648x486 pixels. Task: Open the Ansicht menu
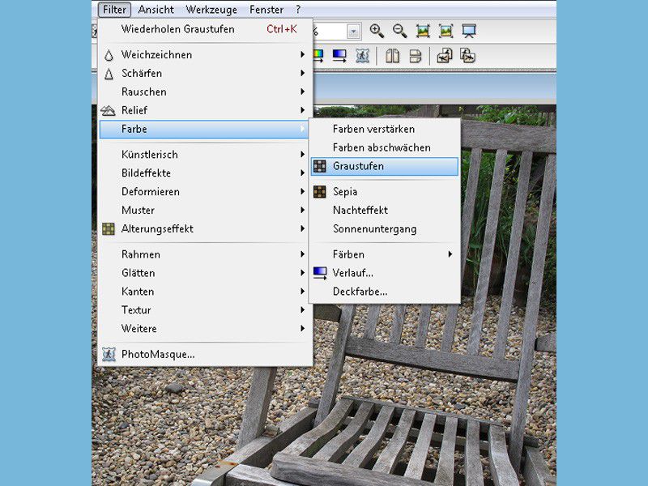[x=156, y=10]
